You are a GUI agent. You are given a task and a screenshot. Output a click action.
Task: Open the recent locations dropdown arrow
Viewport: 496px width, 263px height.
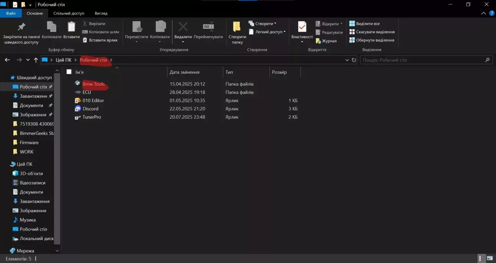pos(28,60)
